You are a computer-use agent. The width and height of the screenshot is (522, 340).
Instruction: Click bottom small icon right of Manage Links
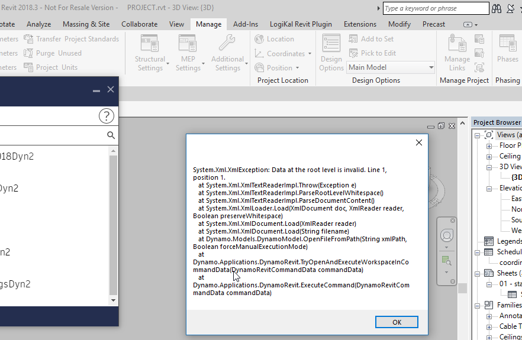pyautogui.click(x=479, y=67)
